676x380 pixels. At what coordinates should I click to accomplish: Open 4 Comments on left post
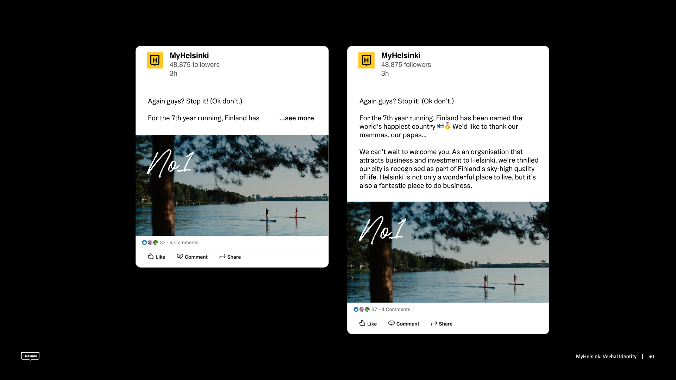click(184, 242)
